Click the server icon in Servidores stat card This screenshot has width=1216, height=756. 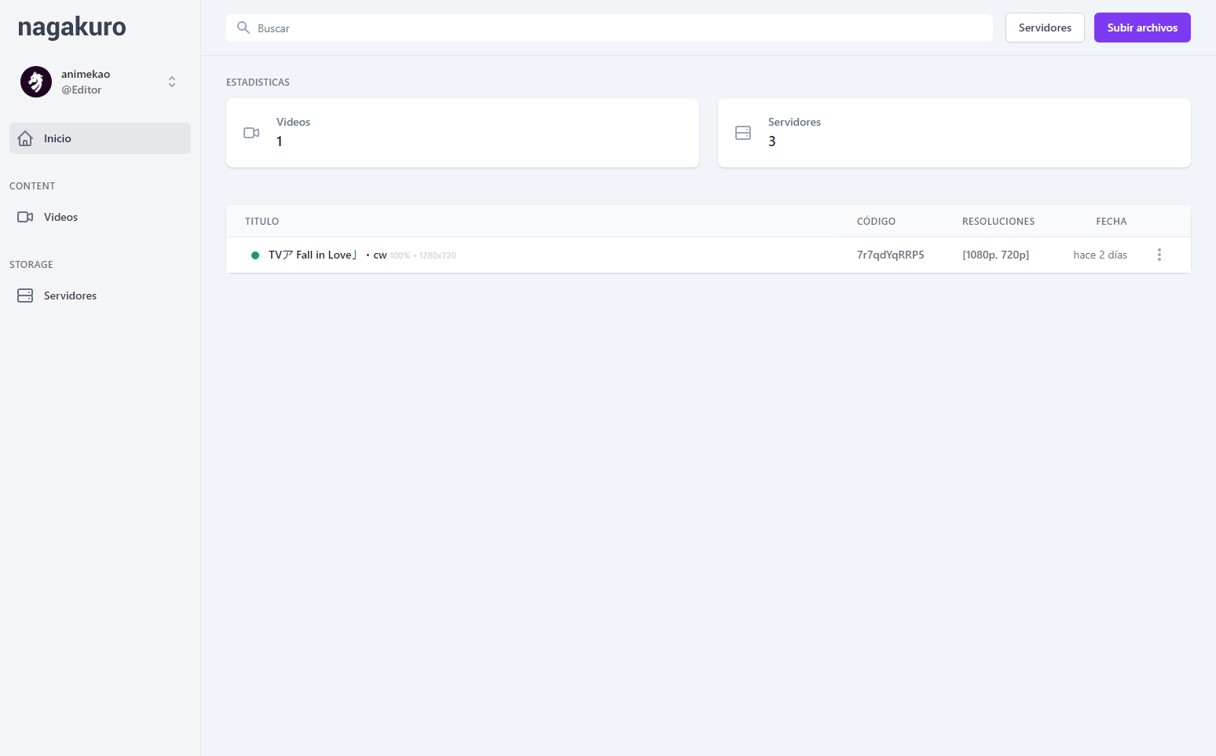[743, 133]
